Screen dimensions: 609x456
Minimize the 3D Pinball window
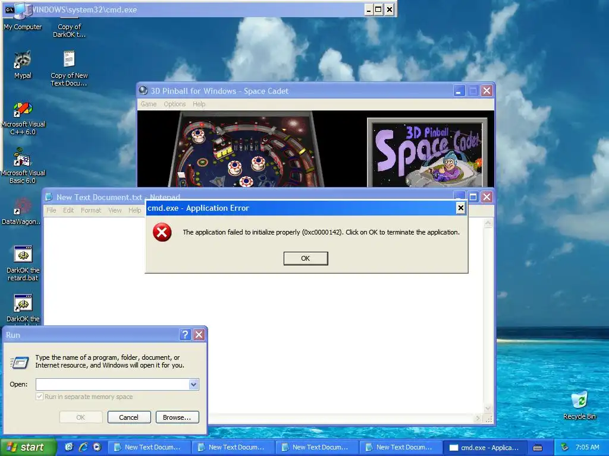tap(459, 91)
